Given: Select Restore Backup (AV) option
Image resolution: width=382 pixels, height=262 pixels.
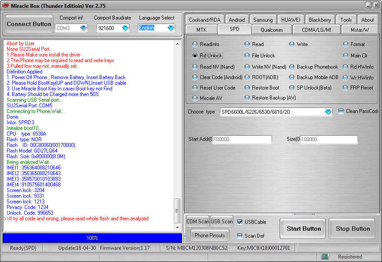Looking at the screenshot, I should 270,98.
